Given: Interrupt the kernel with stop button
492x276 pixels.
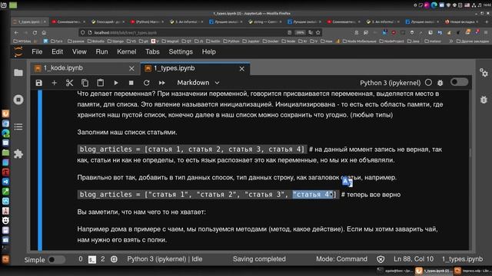Looking at the screenshot, I should pos(131,83).
